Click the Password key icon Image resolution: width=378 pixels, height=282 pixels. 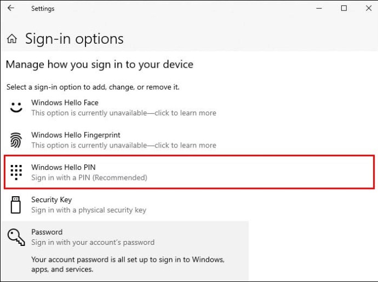point(16,237)
